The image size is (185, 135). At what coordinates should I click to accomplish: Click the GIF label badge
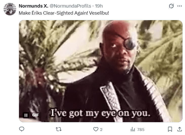click(x=35, y=115)
